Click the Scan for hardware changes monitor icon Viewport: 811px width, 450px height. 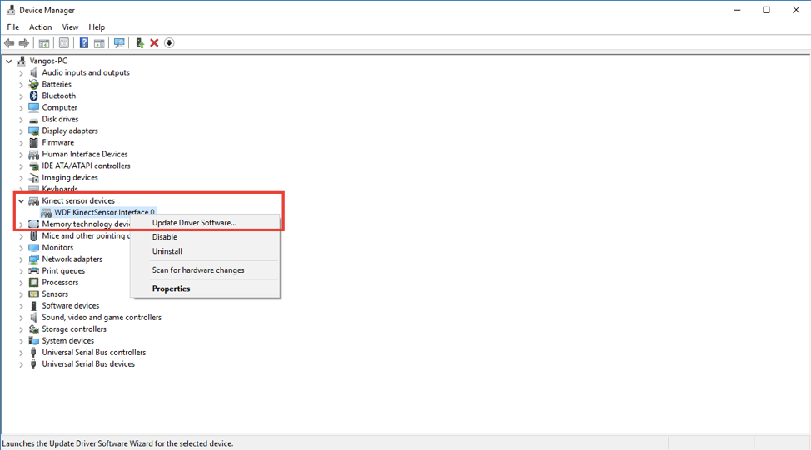pos(119,43)
